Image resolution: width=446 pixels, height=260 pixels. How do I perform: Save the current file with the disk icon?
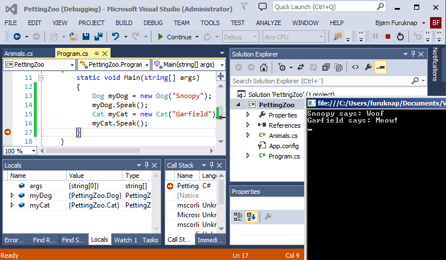tap(86, 36)
